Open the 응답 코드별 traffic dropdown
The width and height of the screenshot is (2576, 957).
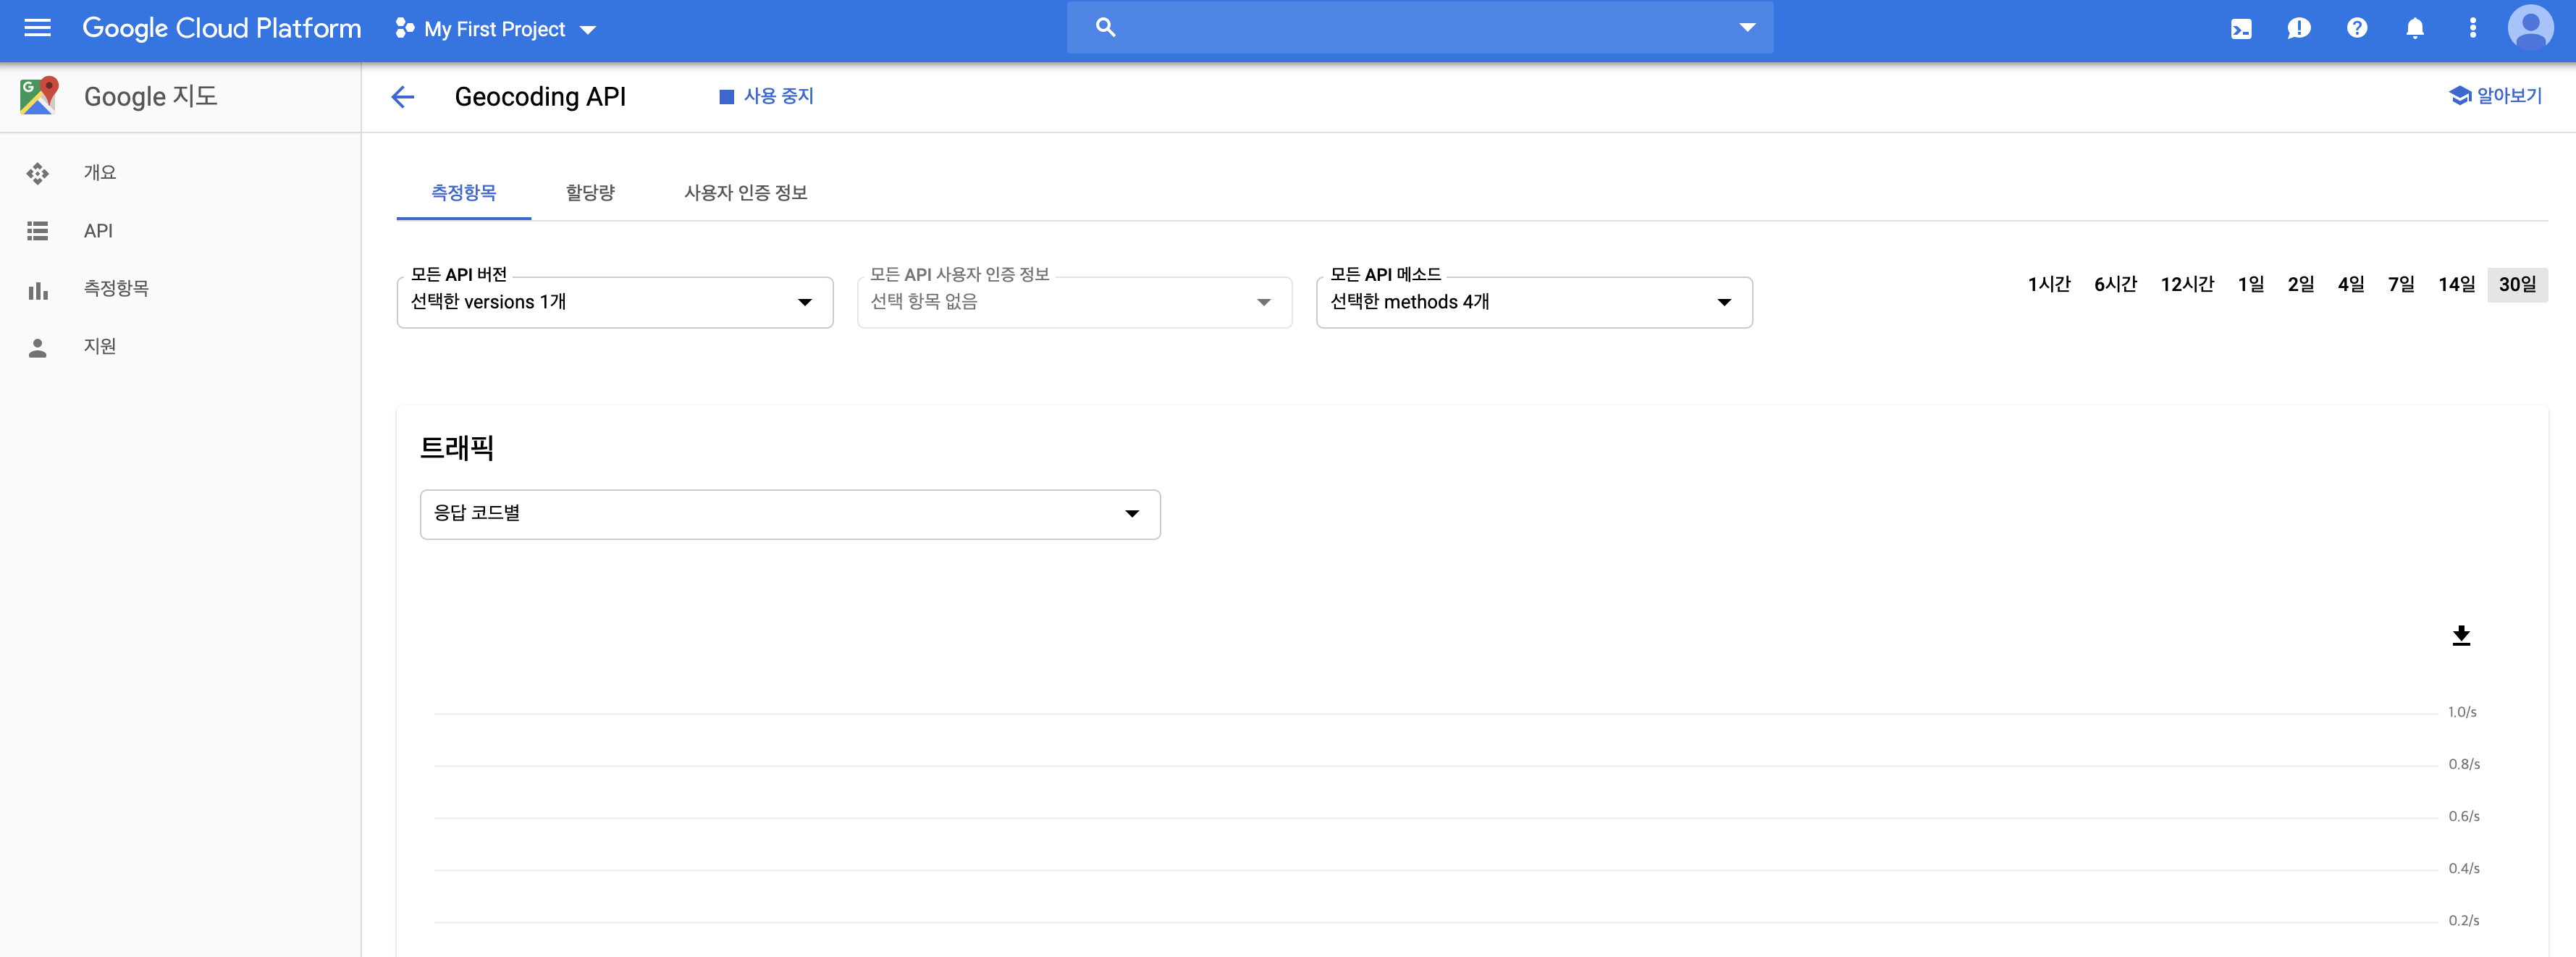click(789, 514)
